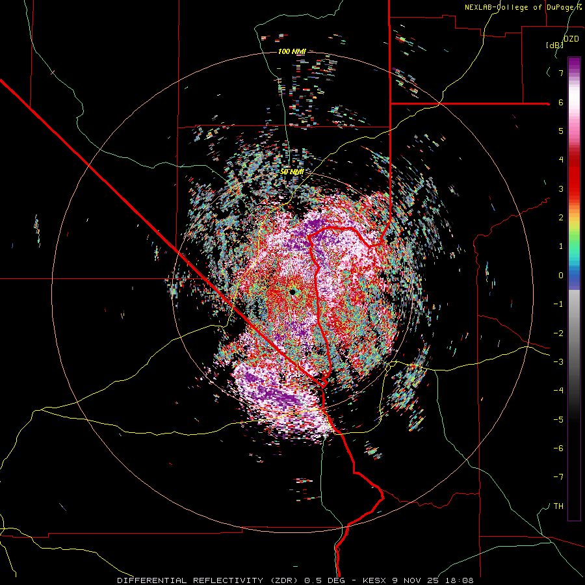The image size is (585, 585).
Task: Click the 4 value on color scale
Action: point(561,160)
